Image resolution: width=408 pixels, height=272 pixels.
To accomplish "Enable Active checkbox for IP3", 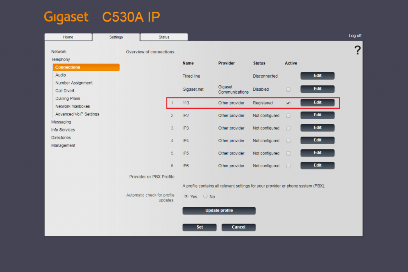I will 288,128.
